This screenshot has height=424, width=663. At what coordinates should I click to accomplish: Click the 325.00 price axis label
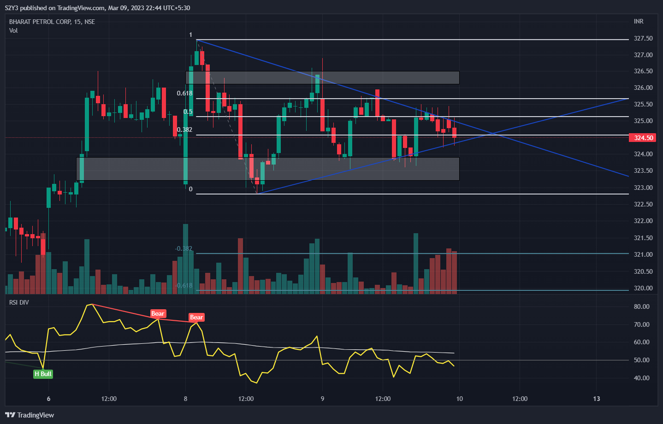tap(643, 121)
